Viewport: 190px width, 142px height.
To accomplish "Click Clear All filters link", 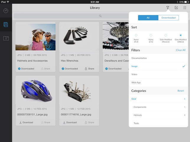I will click(x=181, y=50).
